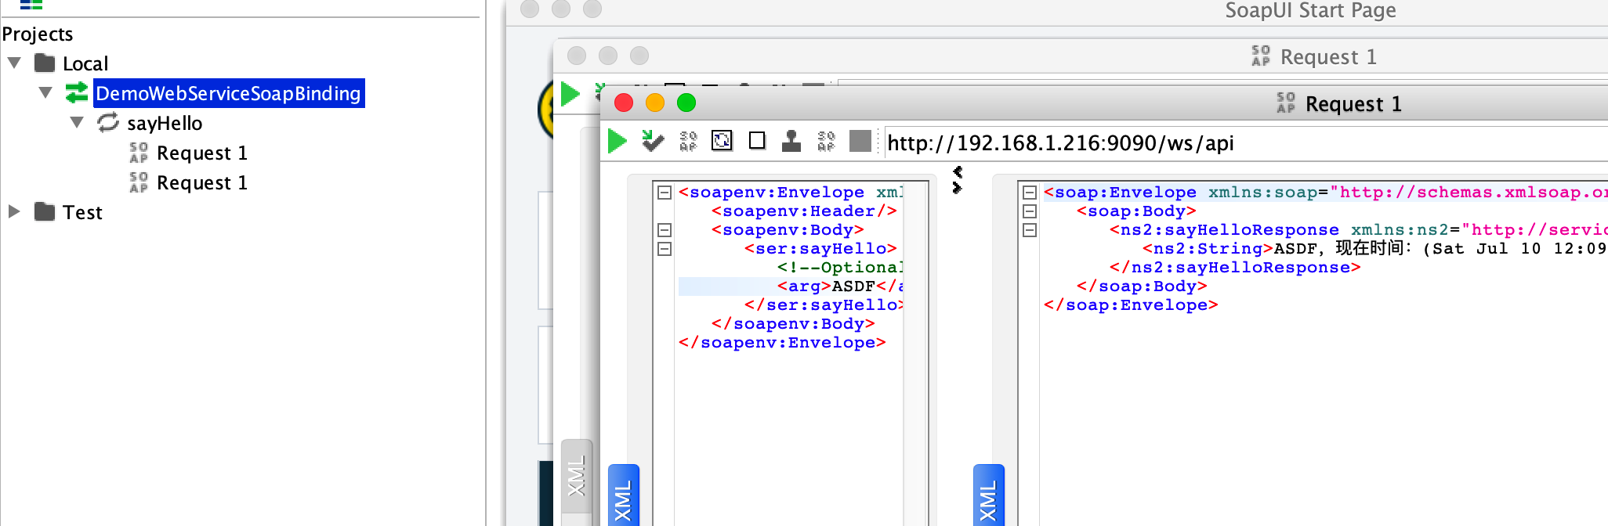Screen dimensions: 1608x526
Task: Click the ns2:String ASDF response line
Action: [x=1374, y=249]
